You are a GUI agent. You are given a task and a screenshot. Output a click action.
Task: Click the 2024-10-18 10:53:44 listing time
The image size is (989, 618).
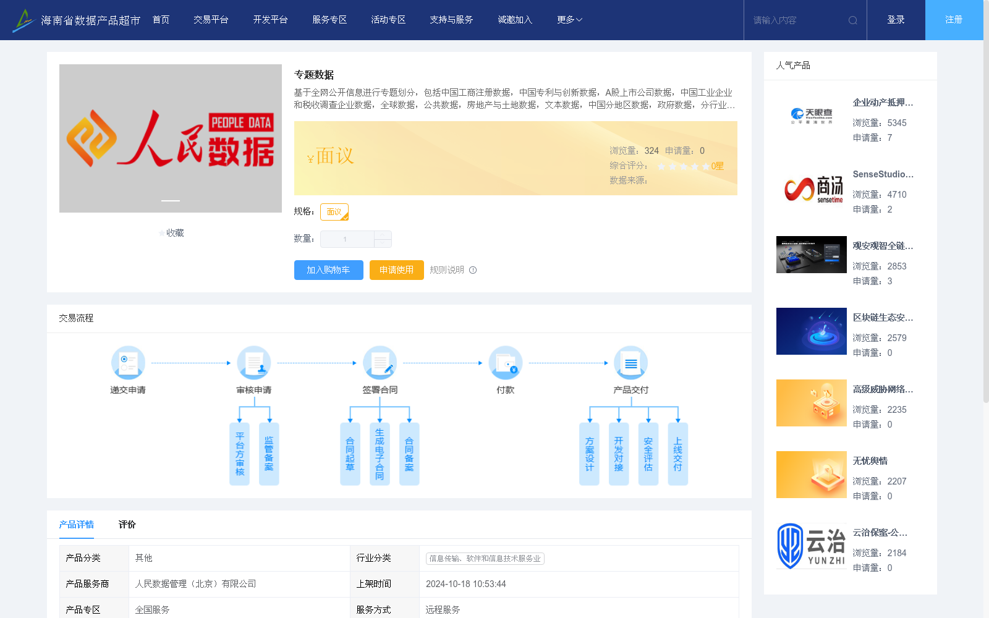[466, 584]
